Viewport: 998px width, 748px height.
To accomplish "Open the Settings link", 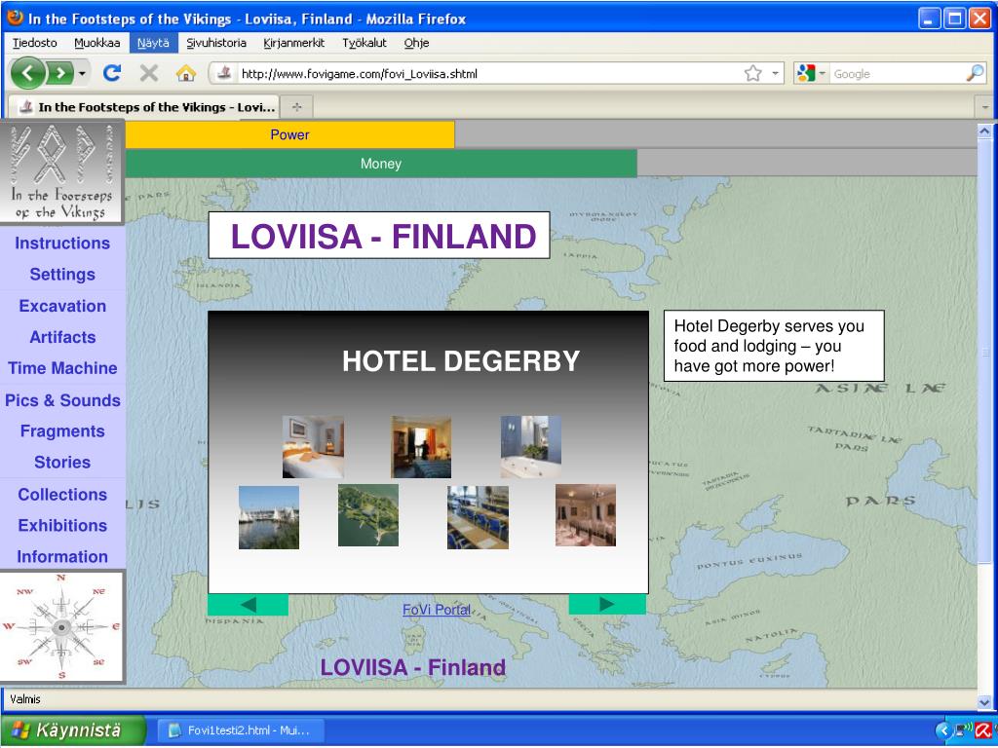I will coord(62,274).
